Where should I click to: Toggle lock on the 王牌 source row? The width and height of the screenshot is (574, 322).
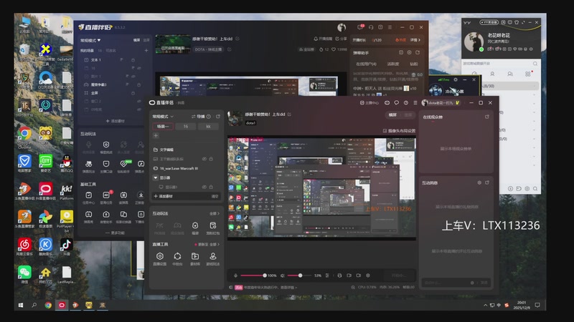click(x=211, y=159)
